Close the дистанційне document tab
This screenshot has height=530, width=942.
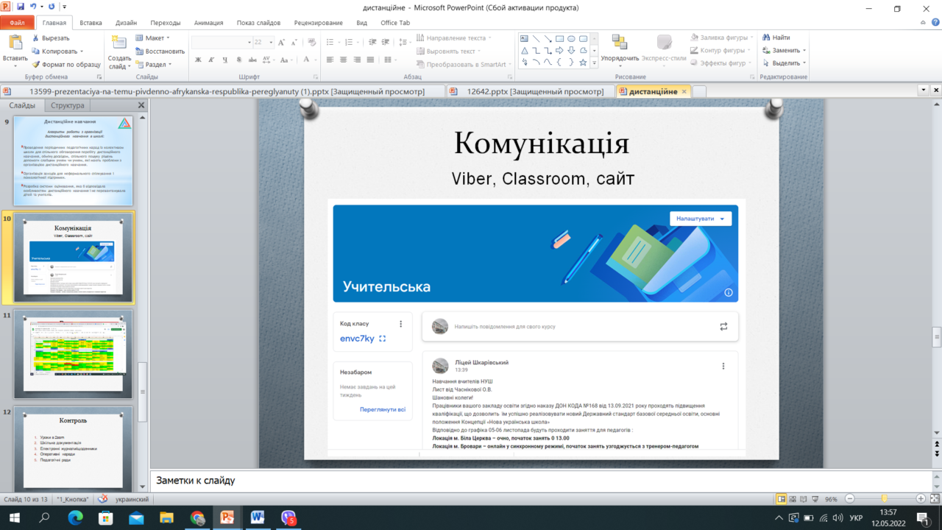(684, 91)
